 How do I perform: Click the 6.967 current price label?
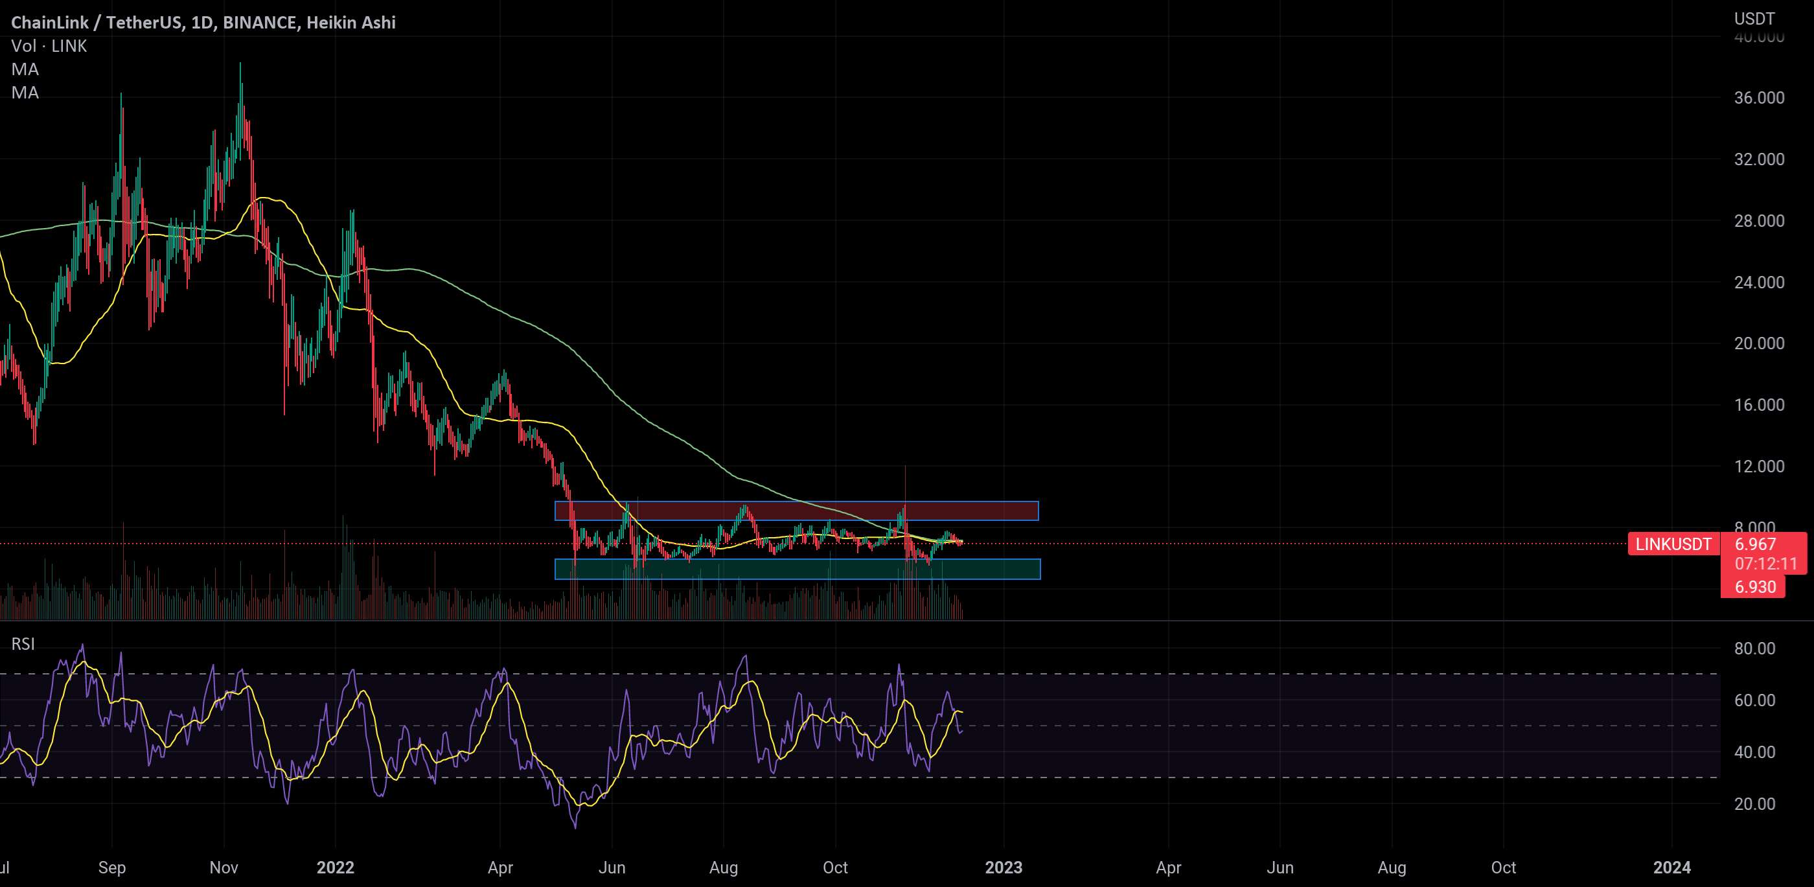(1755, 544)
